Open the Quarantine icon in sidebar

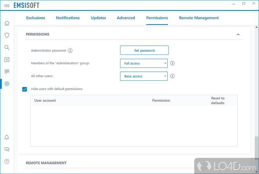(x=7, y=59)
